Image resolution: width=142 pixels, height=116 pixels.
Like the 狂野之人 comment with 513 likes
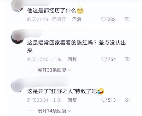(x=104, y=100)
